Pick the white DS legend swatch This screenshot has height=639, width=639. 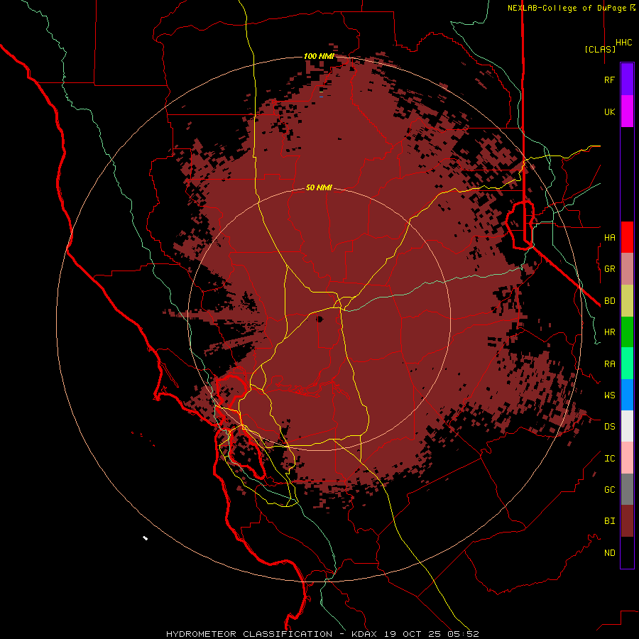[x=627, y=426]
